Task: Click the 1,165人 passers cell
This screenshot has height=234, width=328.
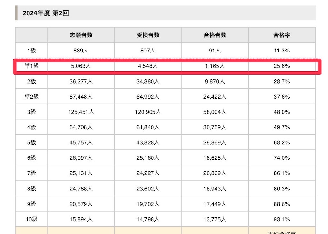Action: click(215, 66)
